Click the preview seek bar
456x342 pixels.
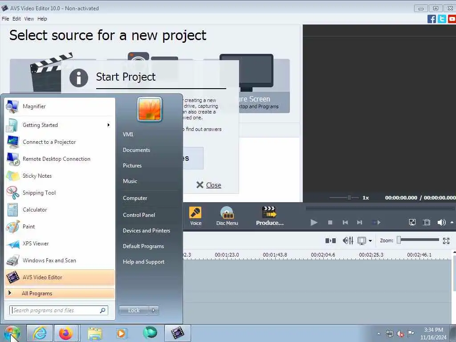[x=380, y=208]
